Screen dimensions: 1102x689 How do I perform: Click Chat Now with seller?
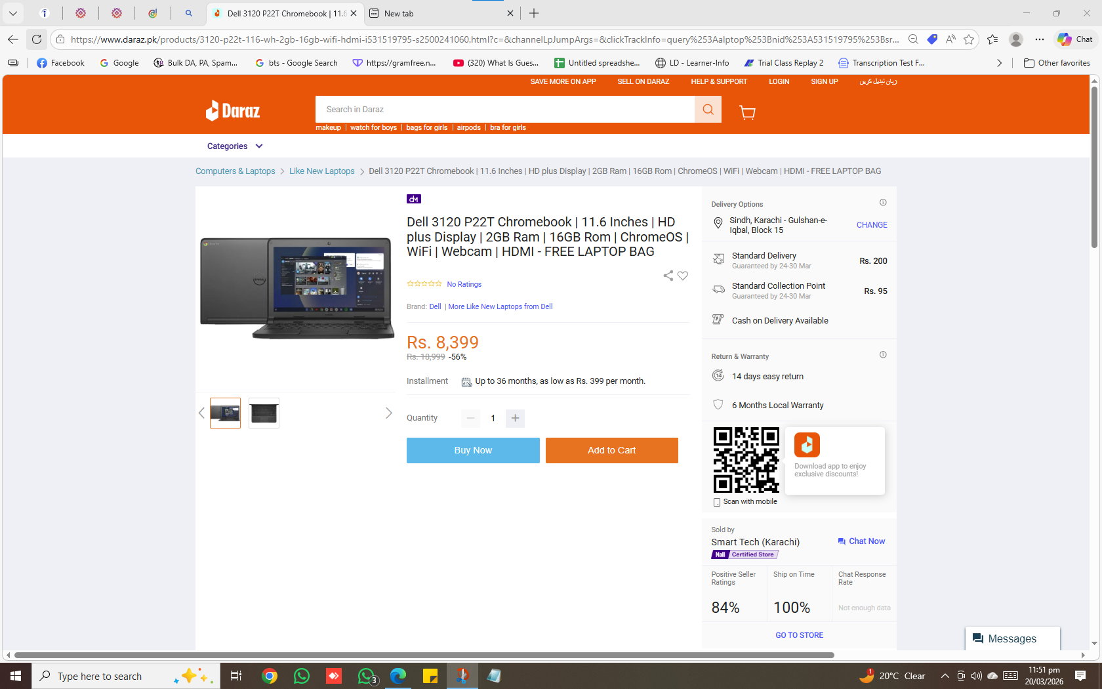click(x=861, y=541)
